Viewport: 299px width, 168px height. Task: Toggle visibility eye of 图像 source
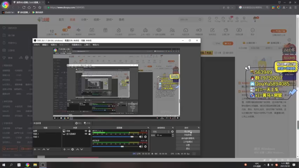(86, 131)
